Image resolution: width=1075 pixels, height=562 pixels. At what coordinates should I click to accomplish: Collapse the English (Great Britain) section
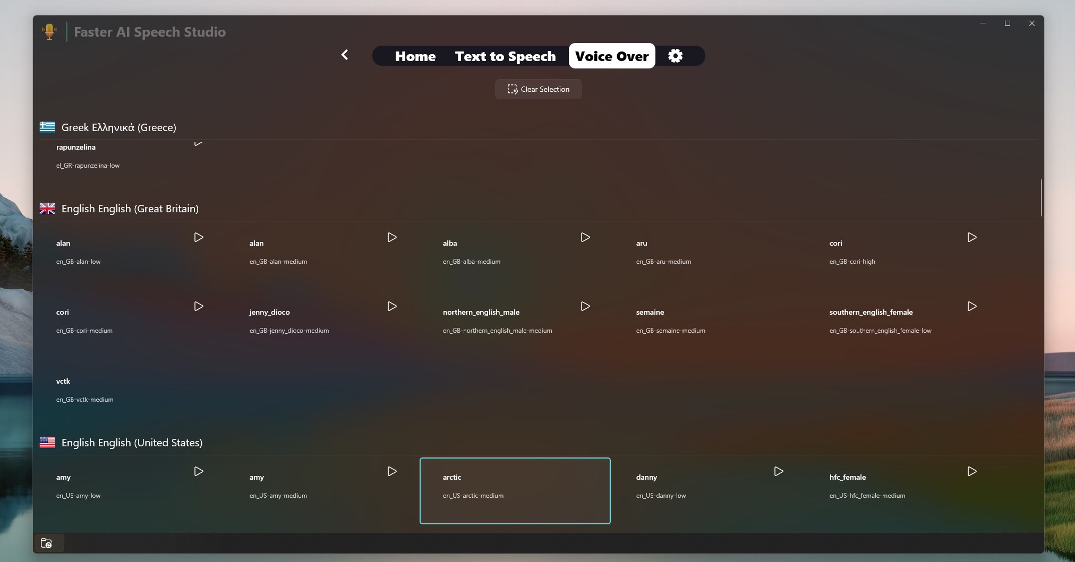click(129, 208)
